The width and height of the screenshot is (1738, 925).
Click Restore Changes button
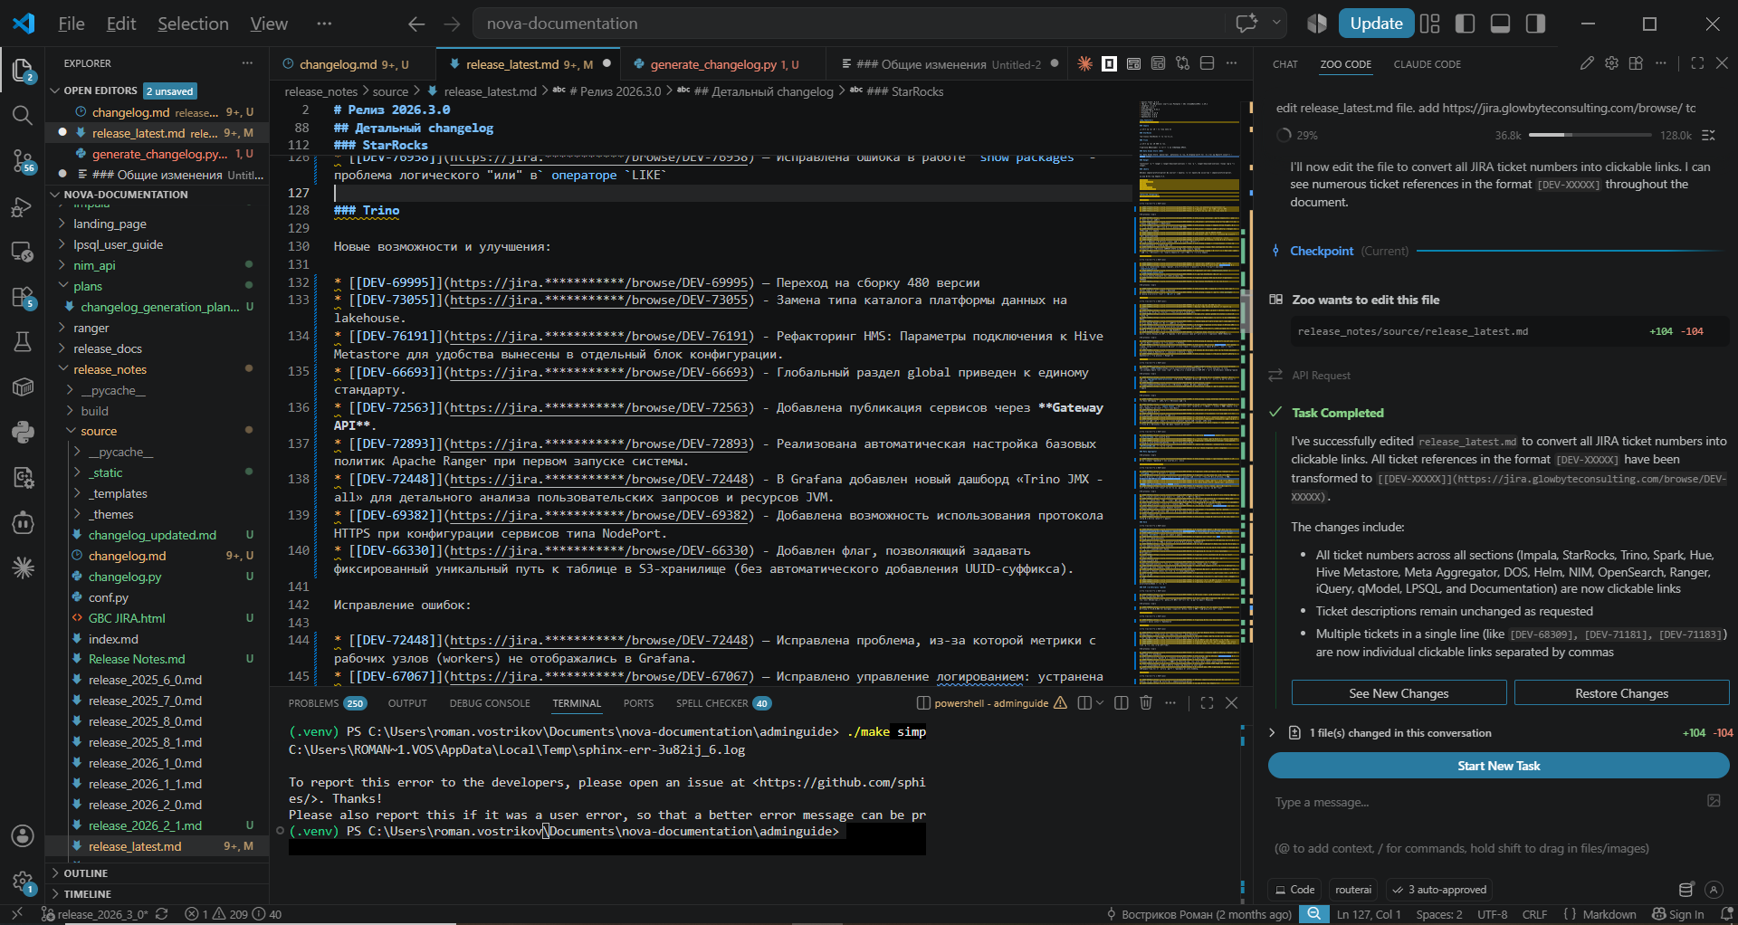pyautogui.click(x=1621, y=693)
